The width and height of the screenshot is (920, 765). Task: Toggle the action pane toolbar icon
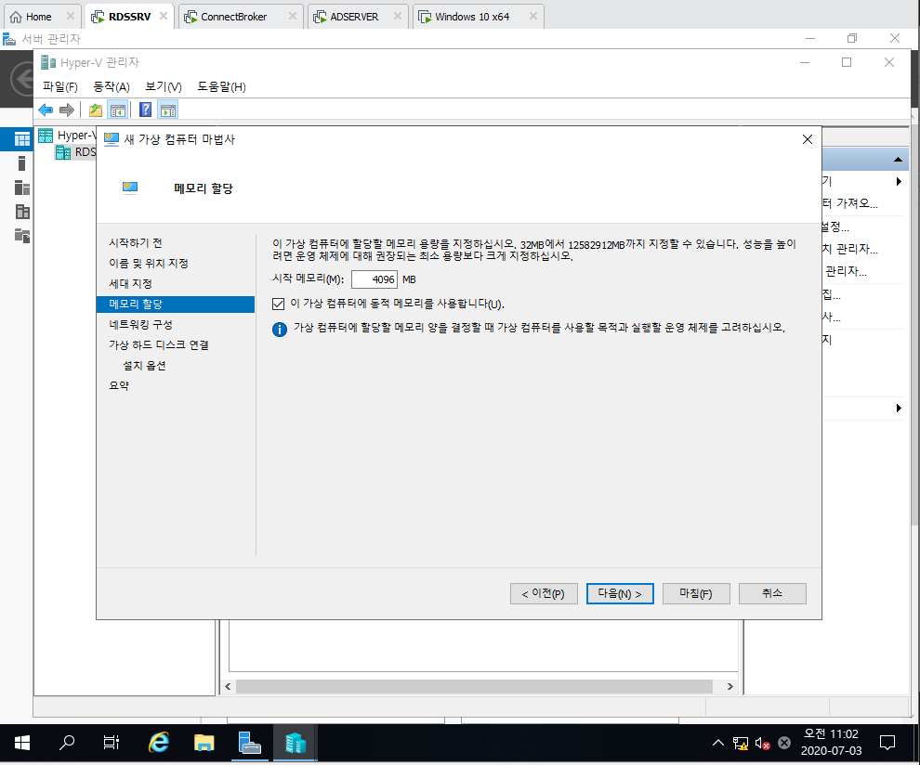168,110
